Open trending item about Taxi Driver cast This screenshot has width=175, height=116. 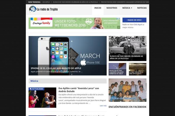(75, 2)
